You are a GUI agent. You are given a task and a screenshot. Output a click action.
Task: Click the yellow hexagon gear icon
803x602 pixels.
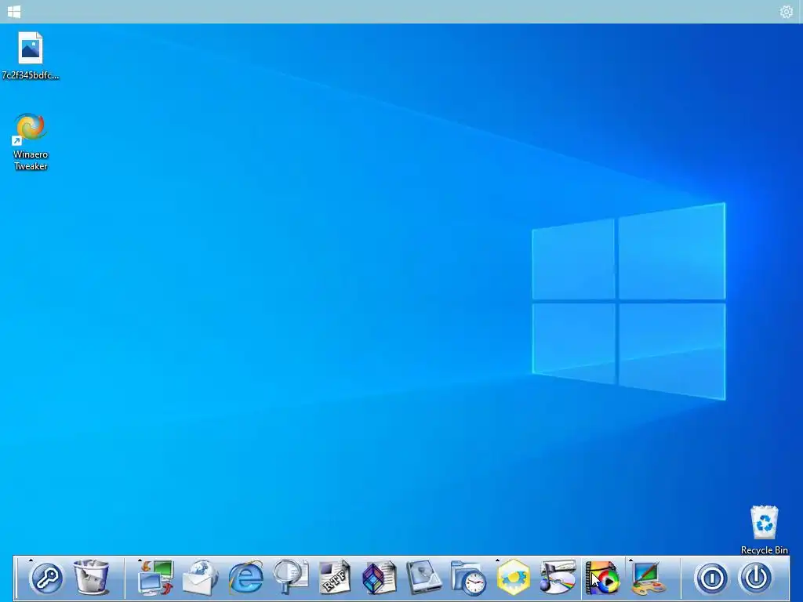[513, 578]
